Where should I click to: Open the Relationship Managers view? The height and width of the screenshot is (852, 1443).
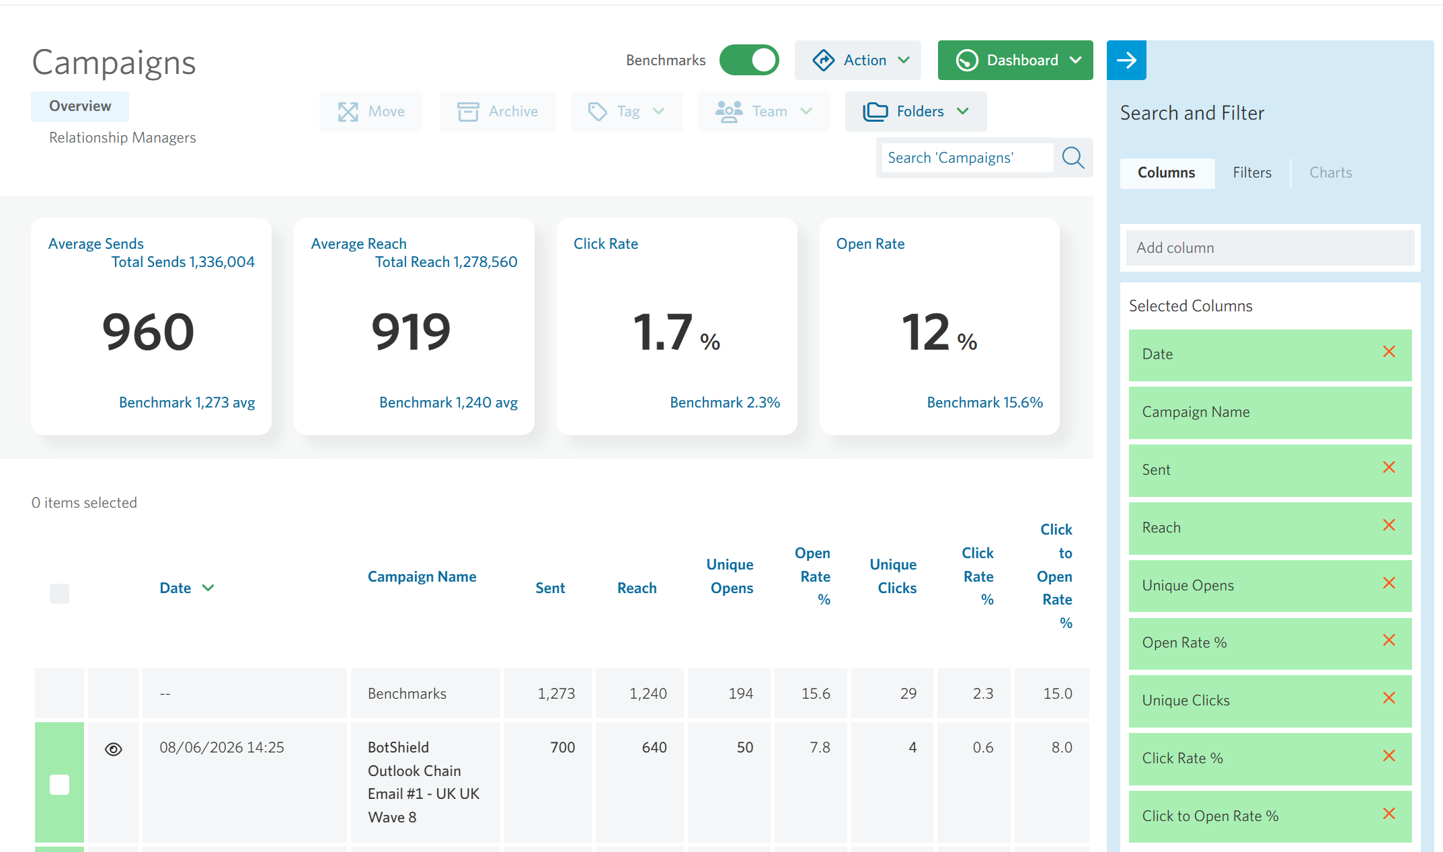point(122,138)
